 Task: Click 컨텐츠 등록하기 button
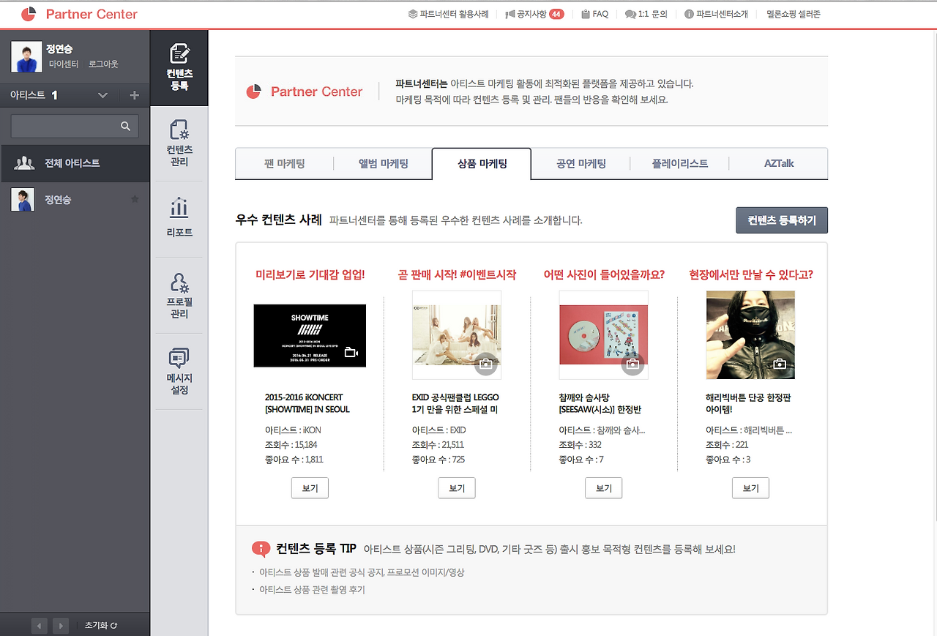(782, 220)
